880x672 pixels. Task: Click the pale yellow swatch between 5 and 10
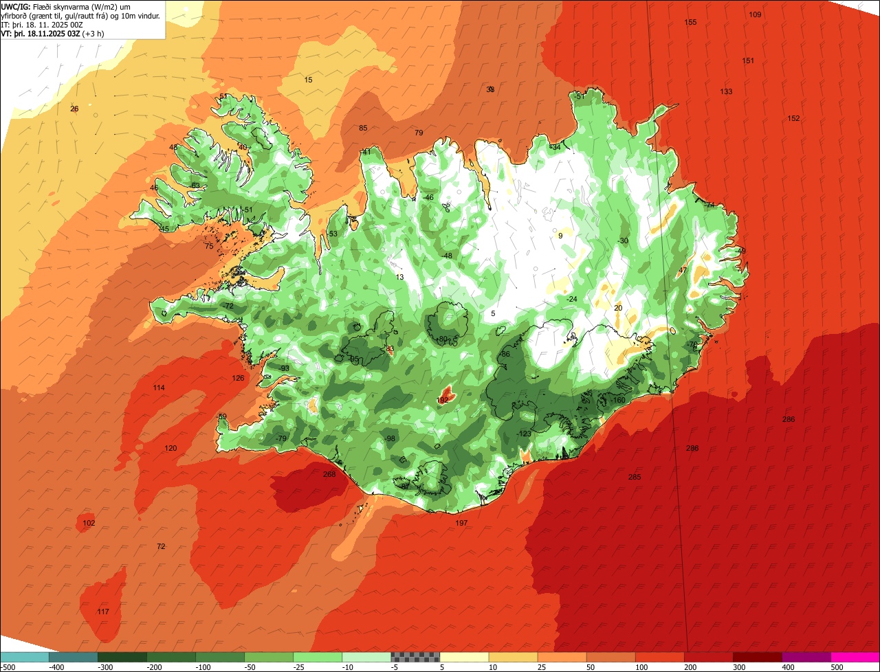click(x=464, y=656)
